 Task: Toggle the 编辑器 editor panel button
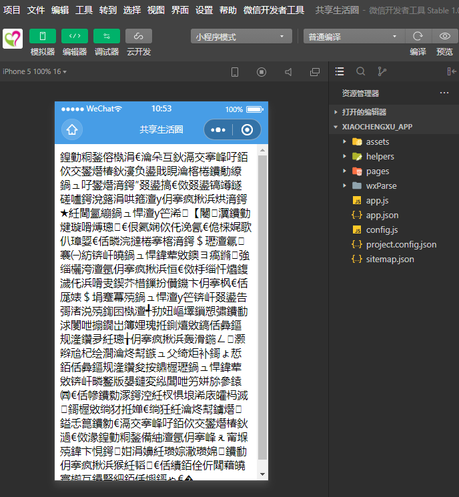coord(75,36)
